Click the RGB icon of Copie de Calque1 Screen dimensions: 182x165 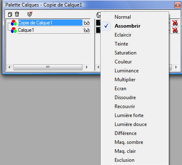pos(14,23)
